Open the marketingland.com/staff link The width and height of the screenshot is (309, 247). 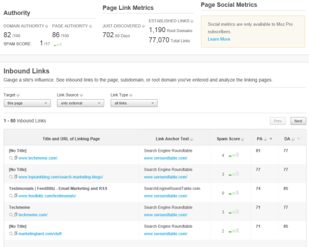40,234
